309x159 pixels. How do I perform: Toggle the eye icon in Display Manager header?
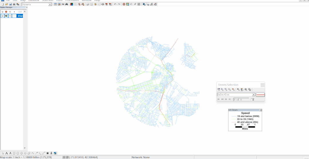tap(10, 12)
